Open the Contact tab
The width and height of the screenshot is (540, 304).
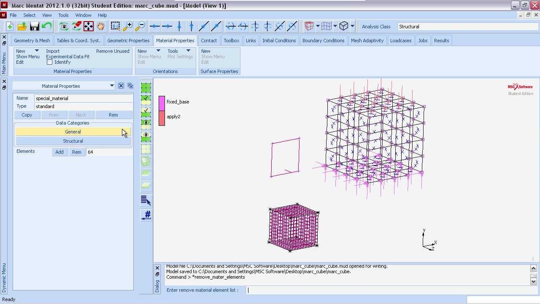(x=209, y=41)
